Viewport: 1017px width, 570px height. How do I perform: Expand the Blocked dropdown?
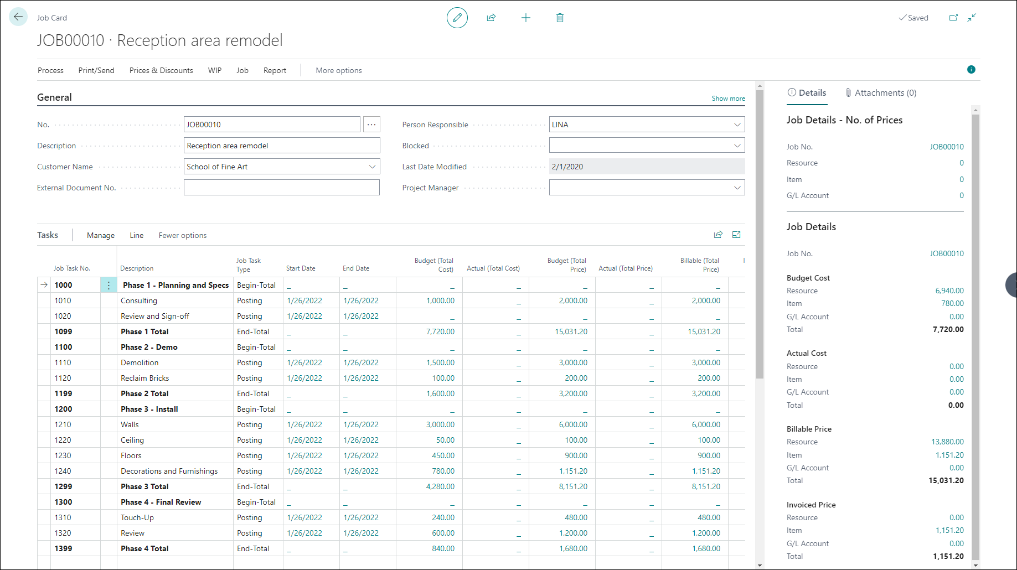pos(737,146)
